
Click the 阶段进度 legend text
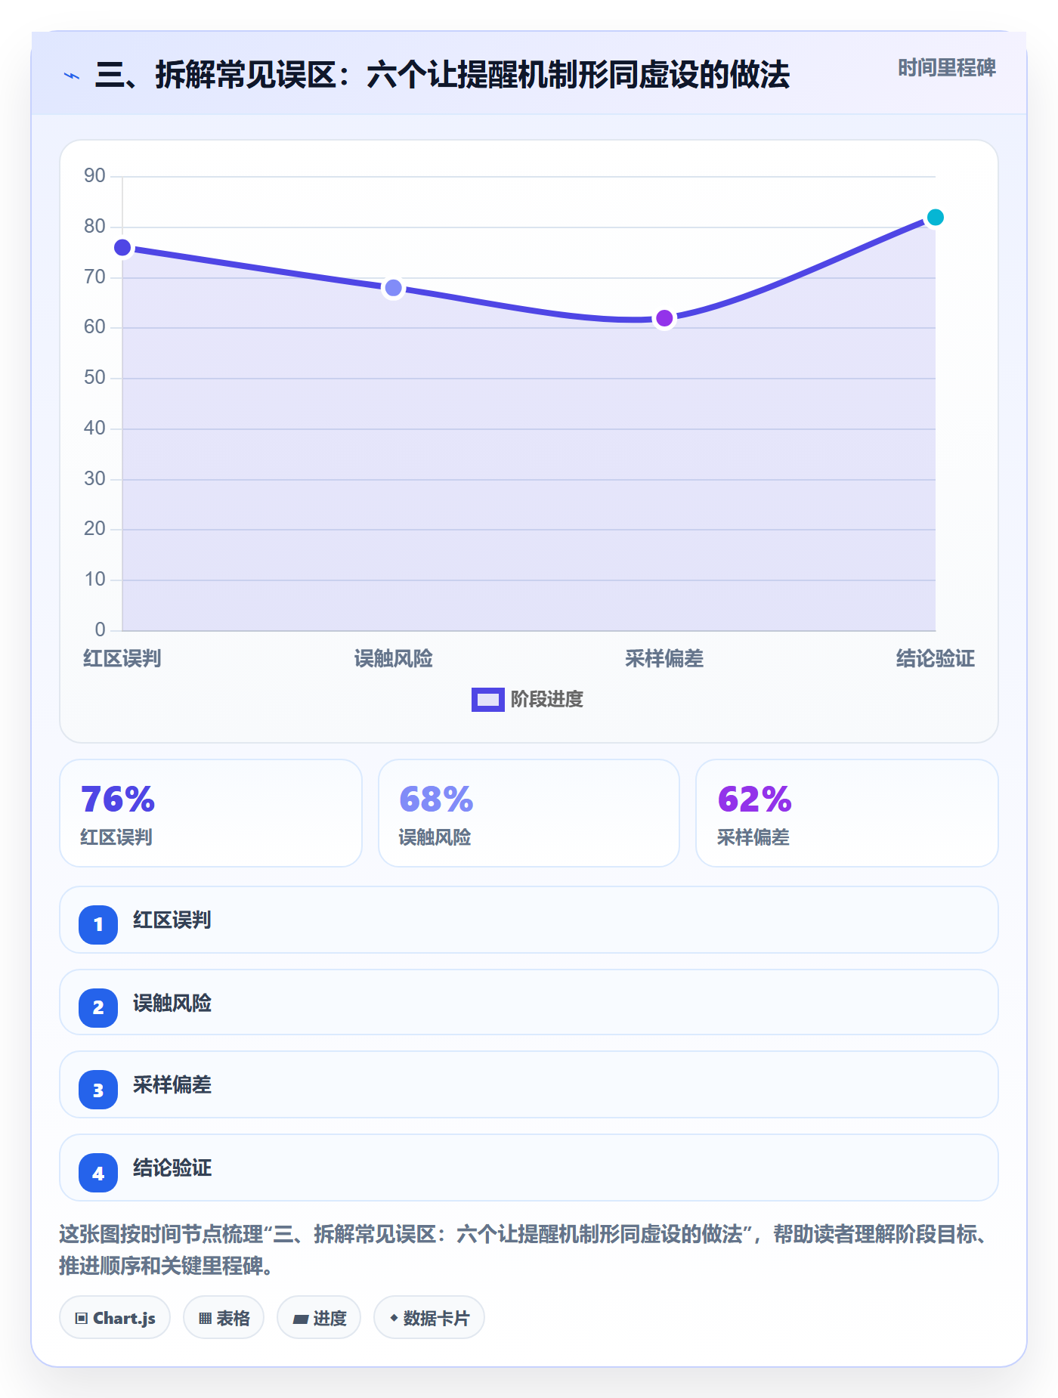click(x=547, y=700)
